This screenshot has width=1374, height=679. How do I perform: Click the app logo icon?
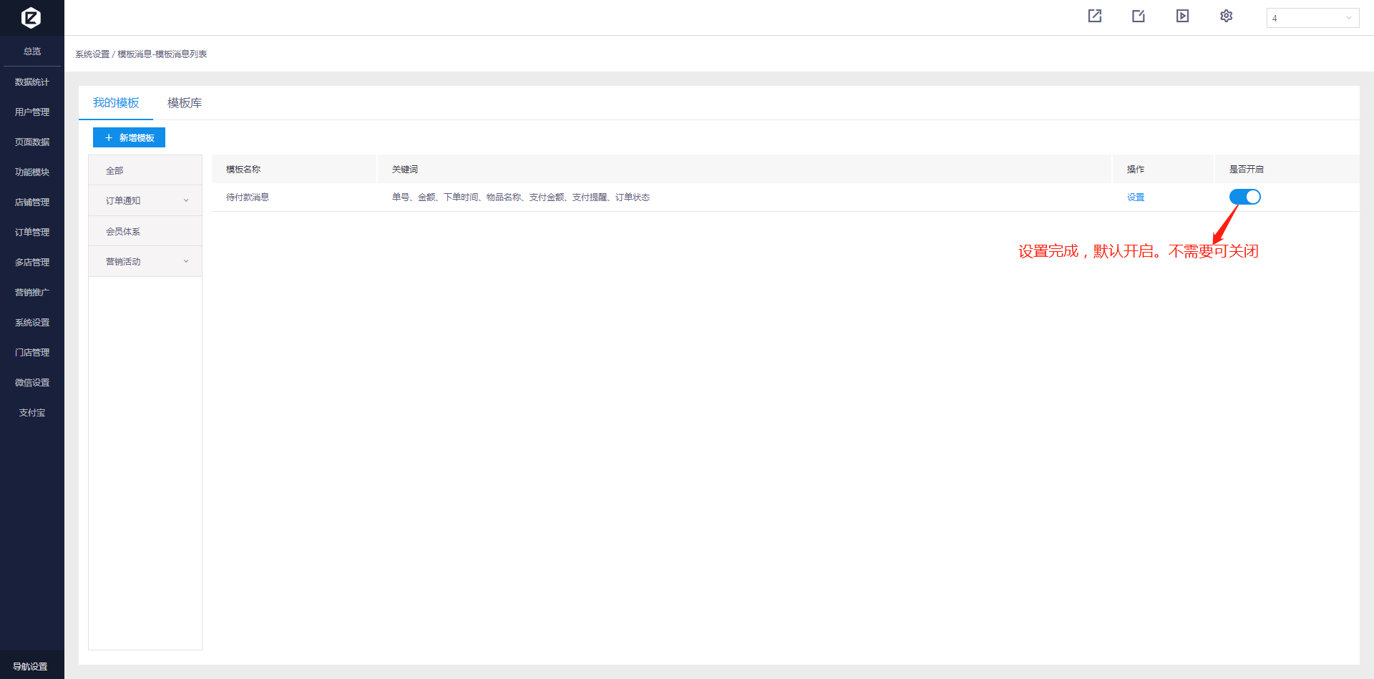point(31,17)
